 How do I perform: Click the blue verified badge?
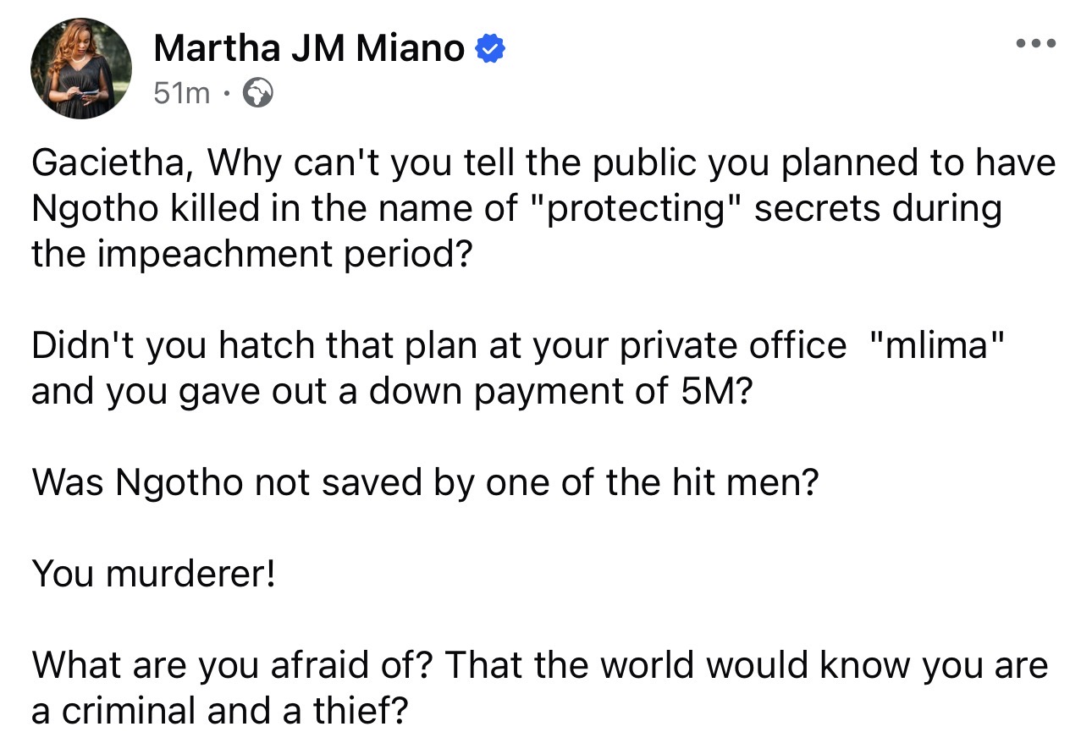(490, 50)
